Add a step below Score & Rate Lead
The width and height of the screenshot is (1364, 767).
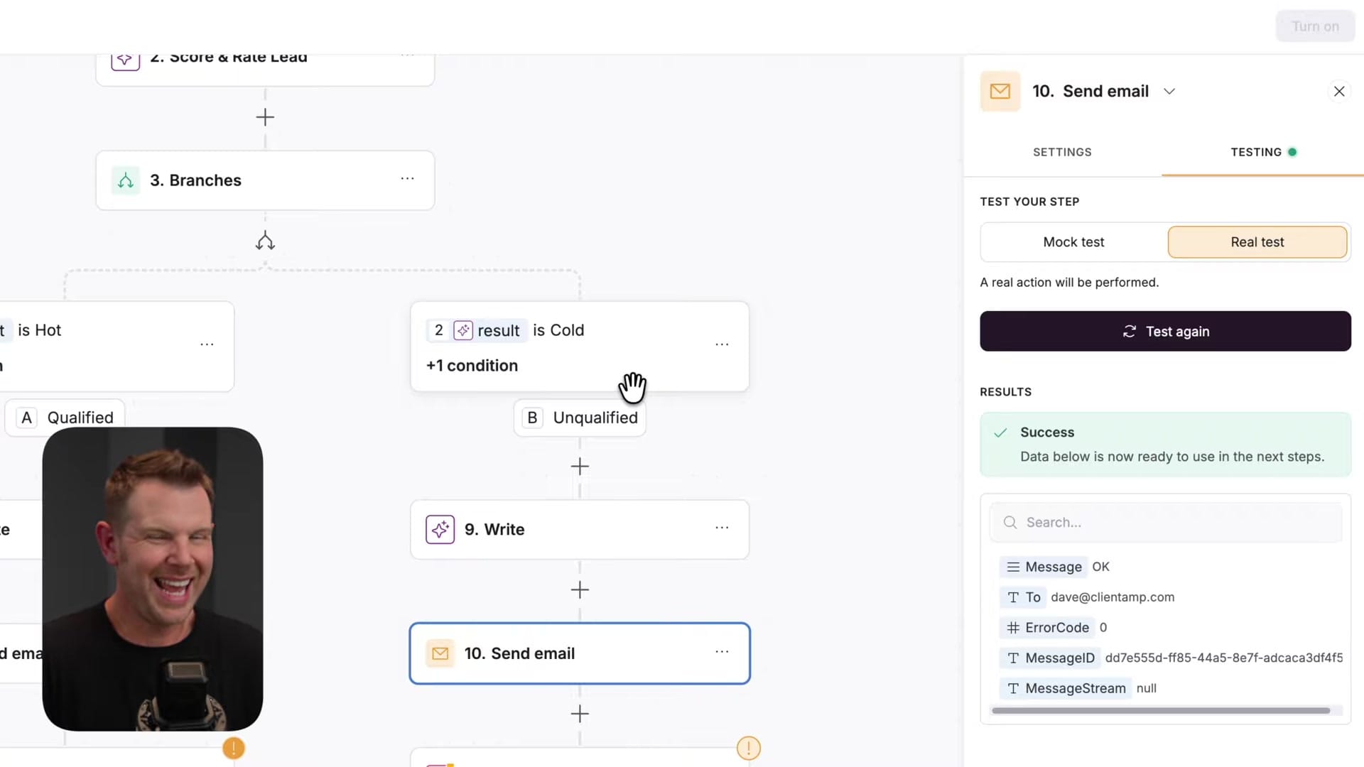(x=265, y=117)
